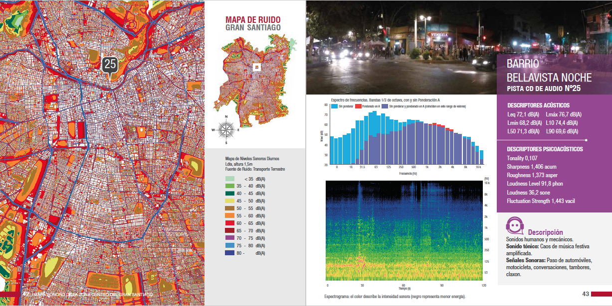Select the red '60 - 65 dB(A)' swatch
Image resolution: width=612 pixels, height=306 pixels.
[x=229, y=223]
